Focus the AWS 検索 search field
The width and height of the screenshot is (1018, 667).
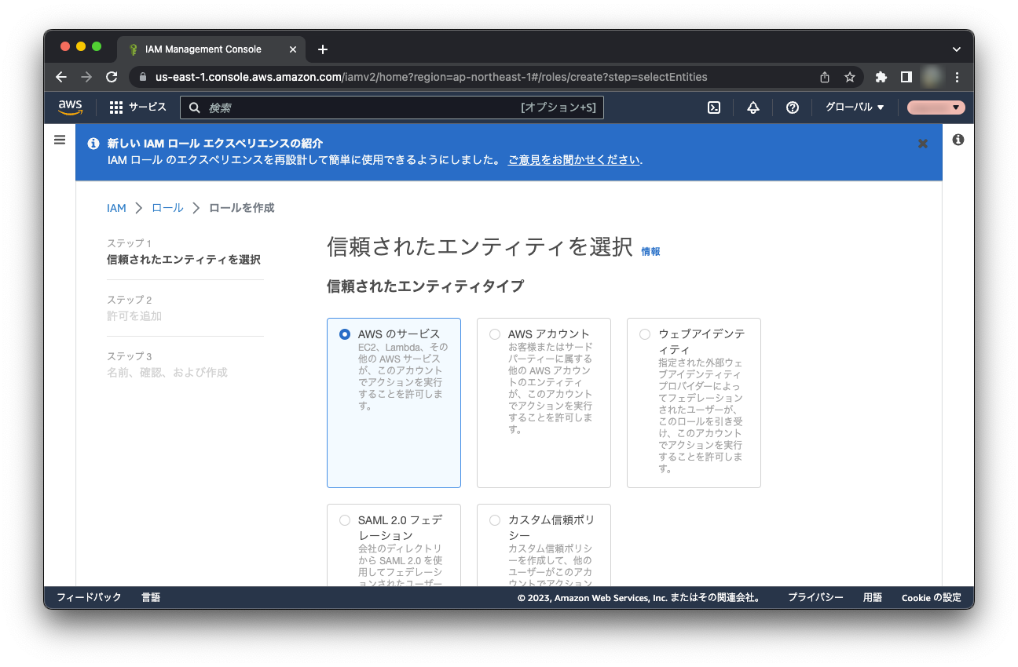pyautogui.click(x=361, y=108)
